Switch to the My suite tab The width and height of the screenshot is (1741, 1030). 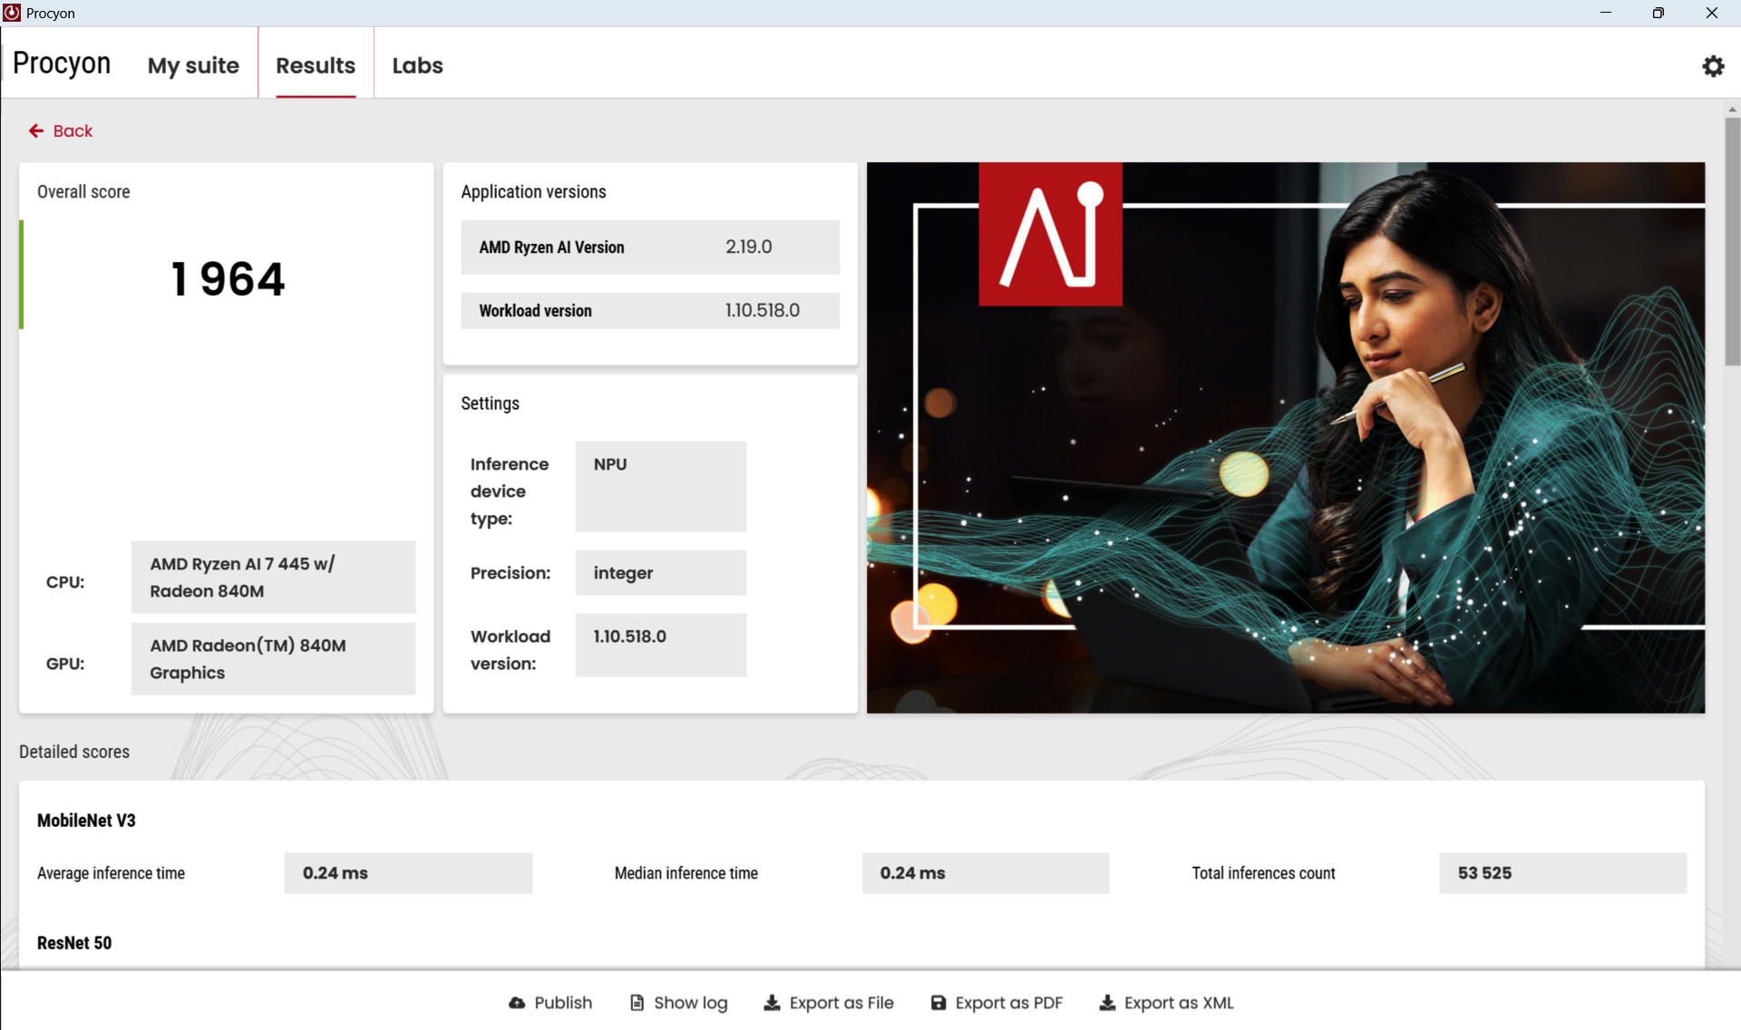coord(193,65)
